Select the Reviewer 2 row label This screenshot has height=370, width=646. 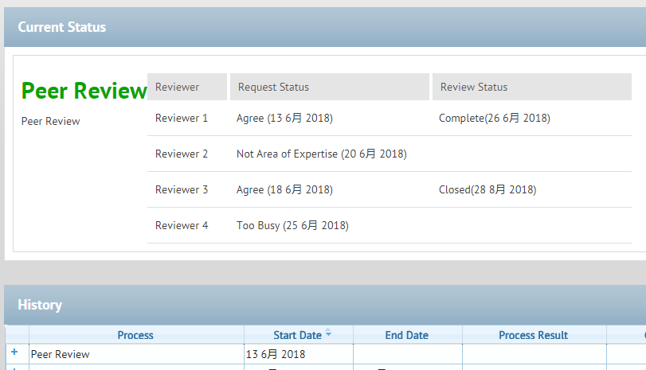(182, 154)
